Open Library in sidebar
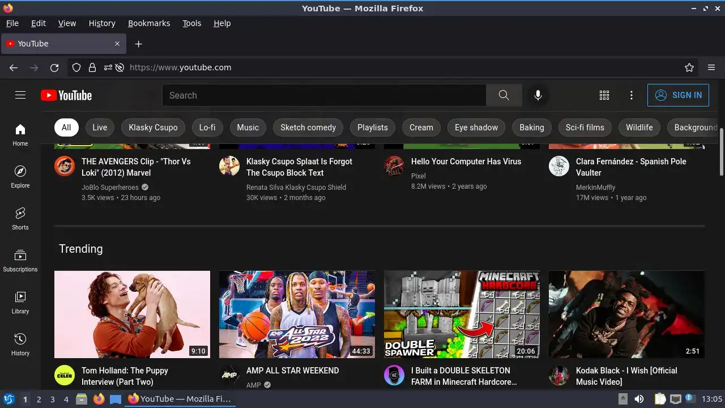This screenshot has height=408, width=725. click(20, 303)
